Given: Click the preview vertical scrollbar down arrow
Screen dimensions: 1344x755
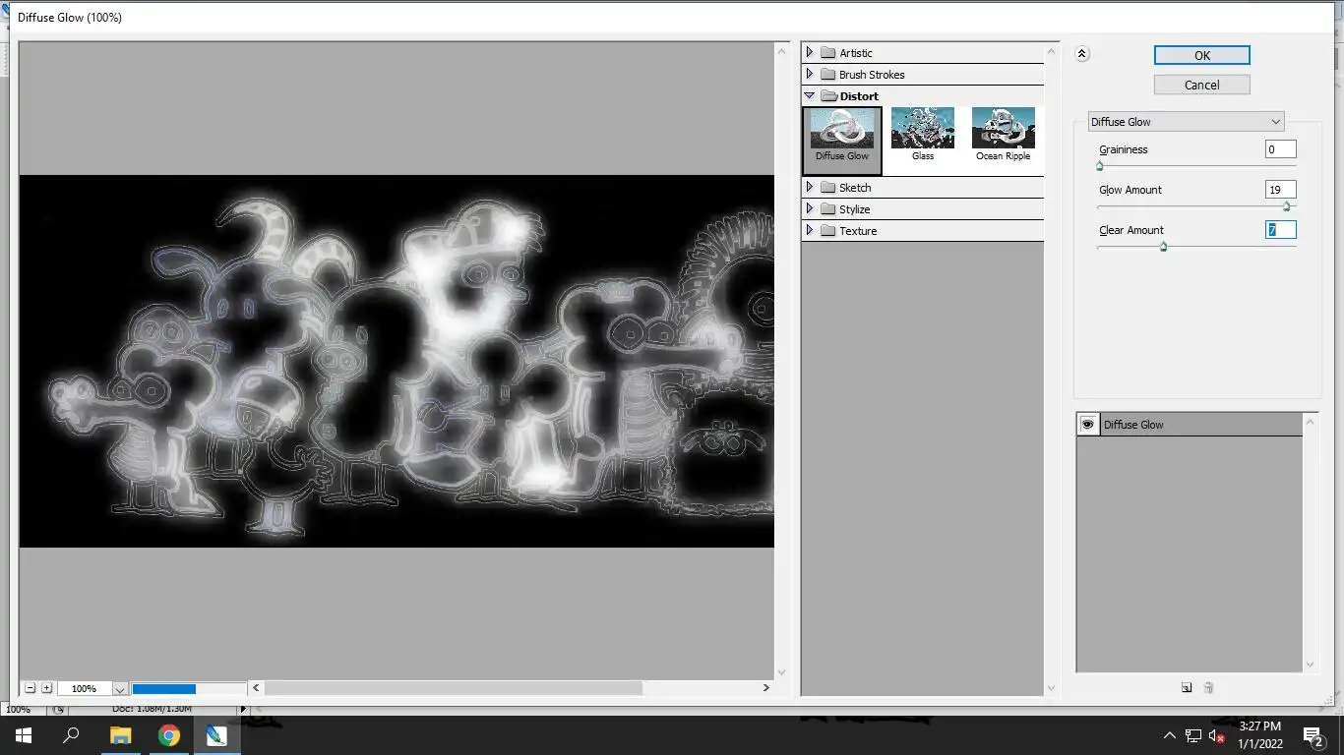Looking at the screenshot, I should pos(782,672).
